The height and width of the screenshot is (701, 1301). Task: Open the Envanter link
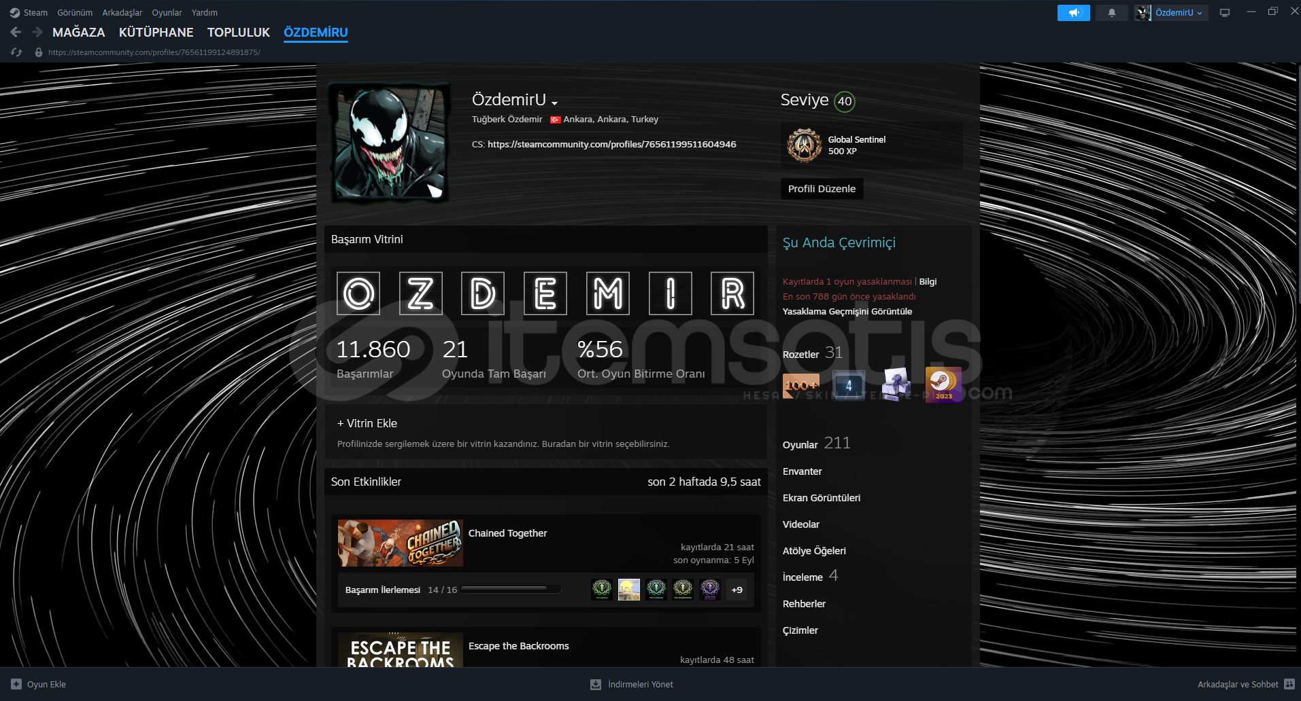pos(802,471)
